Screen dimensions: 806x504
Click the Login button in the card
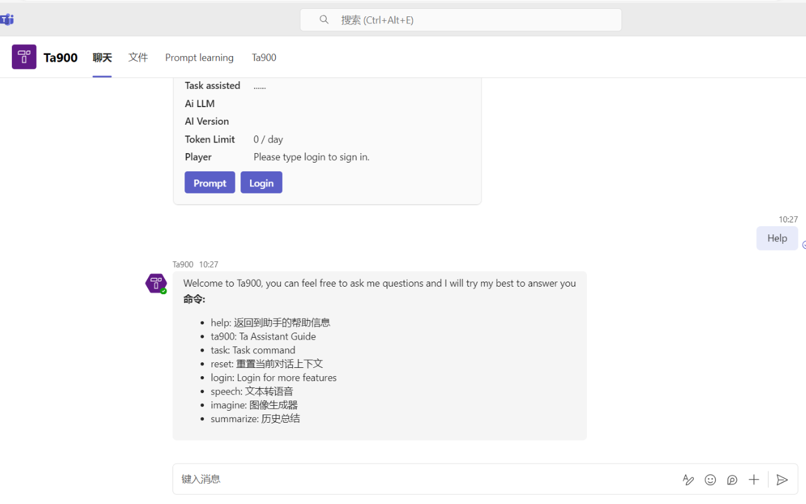(261, 183)
